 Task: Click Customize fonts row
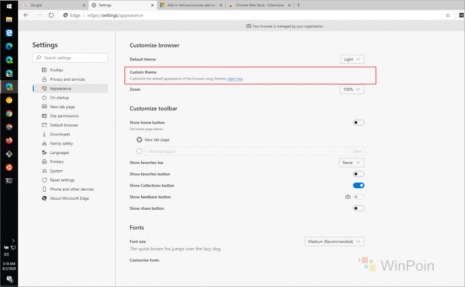click(246, 260)
